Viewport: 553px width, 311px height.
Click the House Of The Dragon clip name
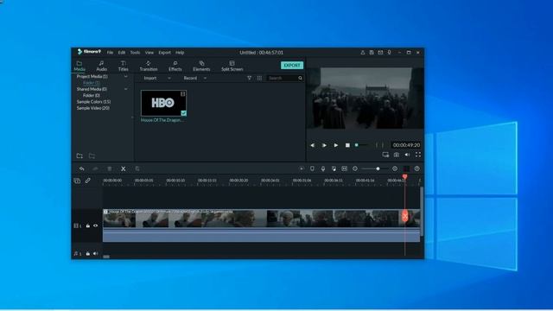coord(162,120)
